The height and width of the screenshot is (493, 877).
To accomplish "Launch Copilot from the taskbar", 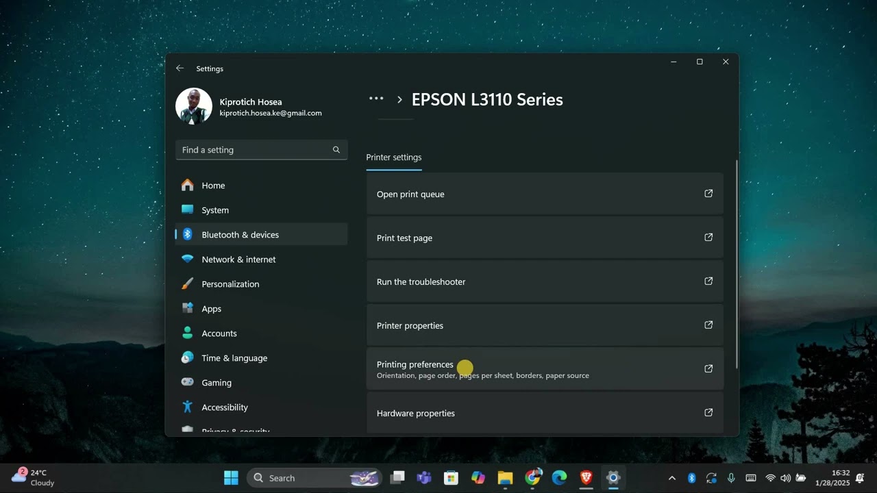I will pos(478,478).
